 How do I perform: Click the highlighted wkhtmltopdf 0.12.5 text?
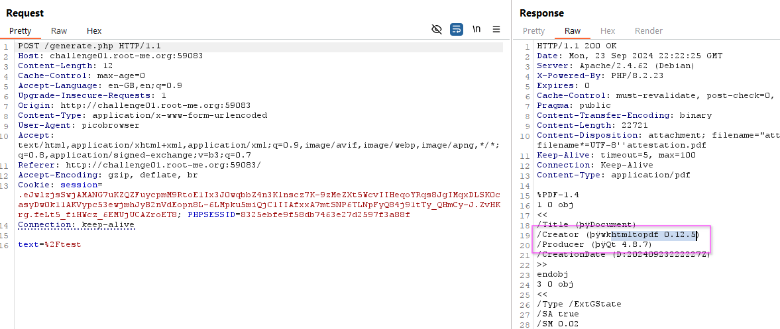[654, 234]
